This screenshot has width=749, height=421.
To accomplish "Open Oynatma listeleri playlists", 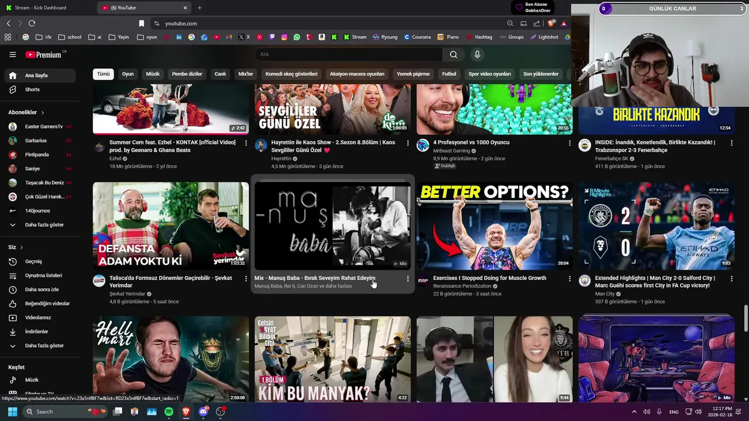I will coord(39,275).
